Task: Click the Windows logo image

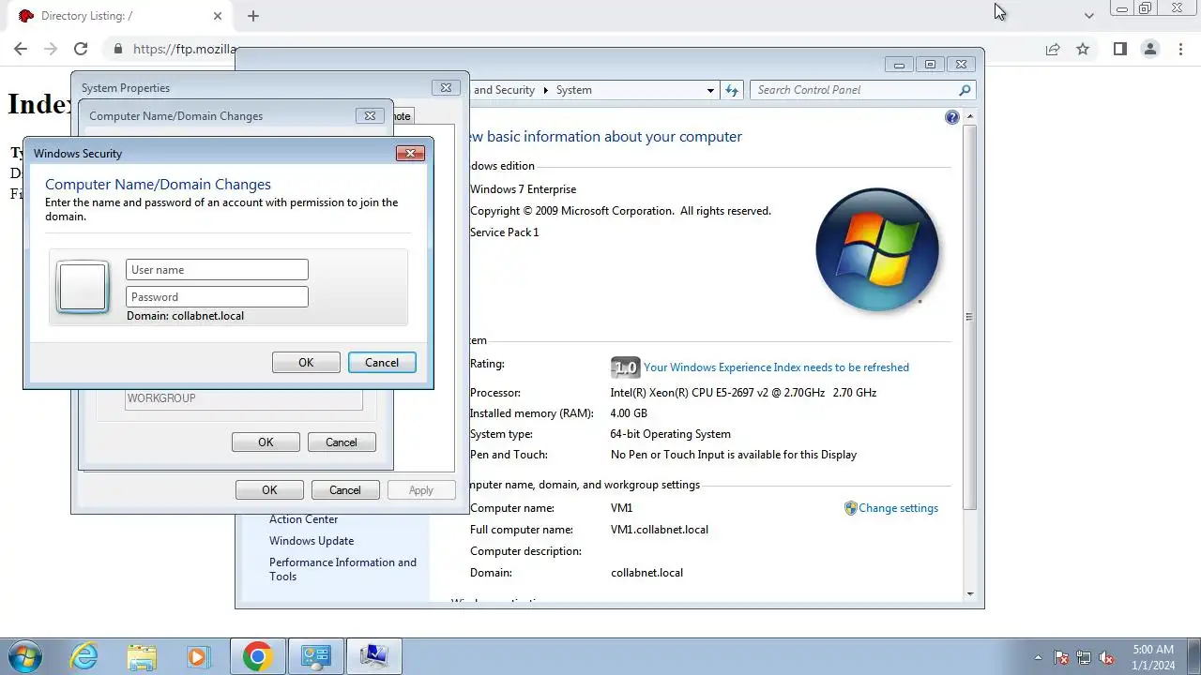Action: [x=877, y=250]
